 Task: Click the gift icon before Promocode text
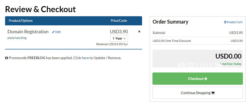tap(7, 58)
